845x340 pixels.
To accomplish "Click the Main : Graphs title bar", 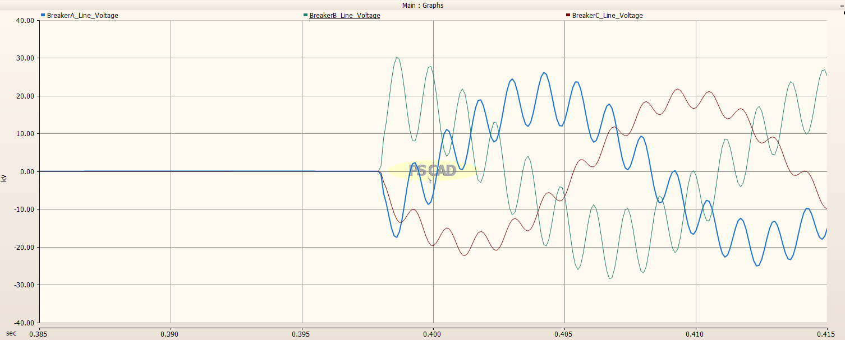I will [422, 5].
